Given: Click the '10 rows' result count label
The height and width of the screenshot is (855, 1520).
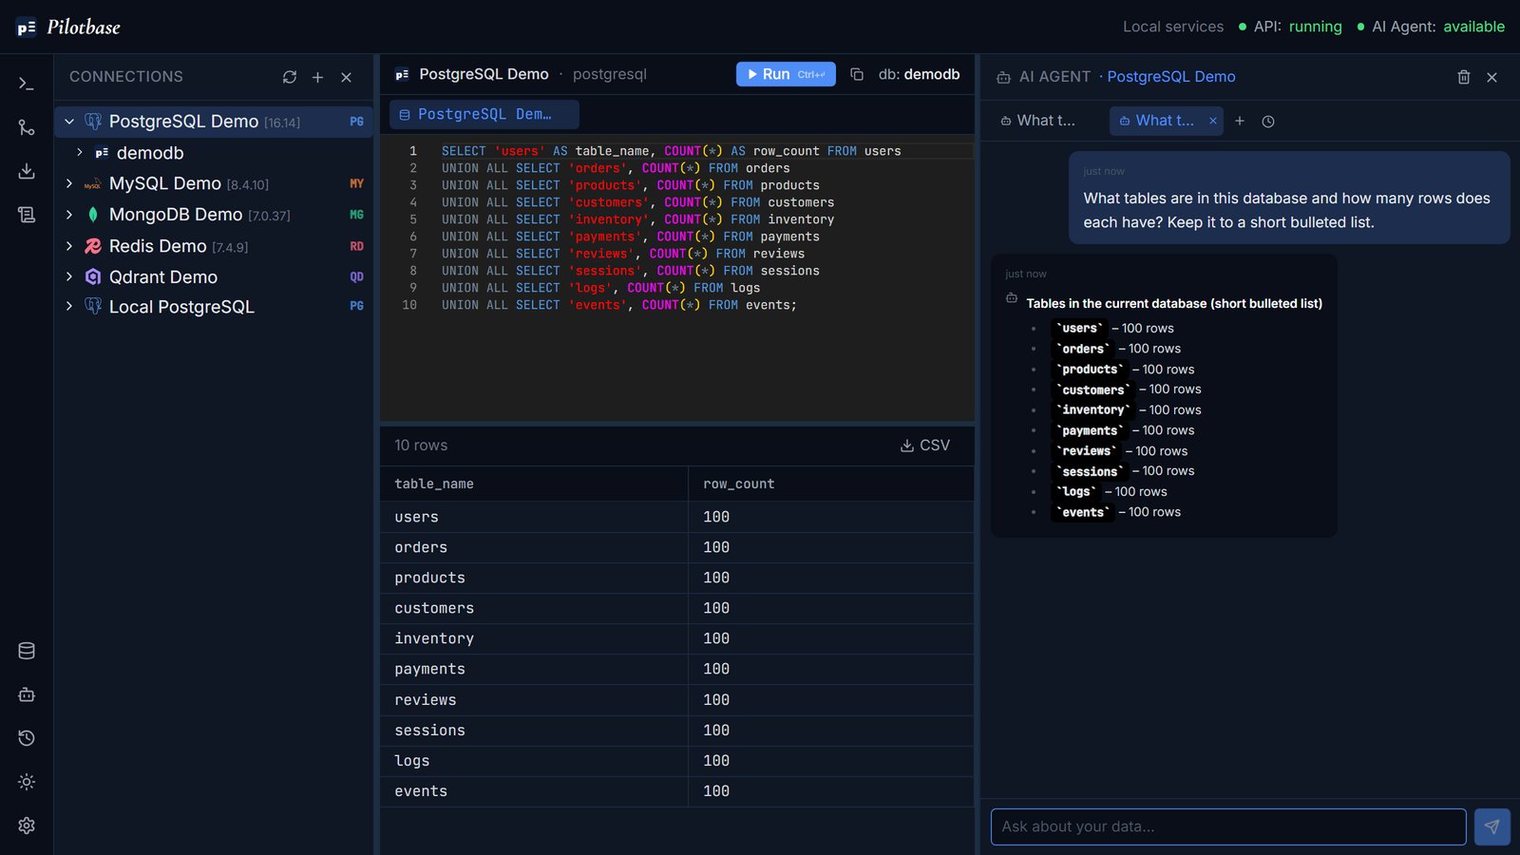Looking at the screenshot, I should click(421, 445).
